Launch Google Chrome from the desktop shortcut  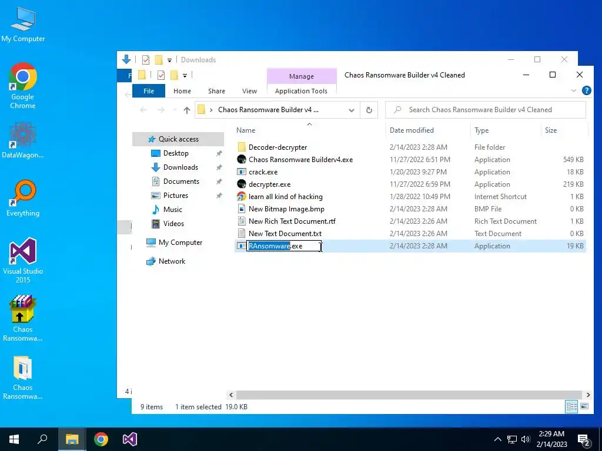[23, 86]
